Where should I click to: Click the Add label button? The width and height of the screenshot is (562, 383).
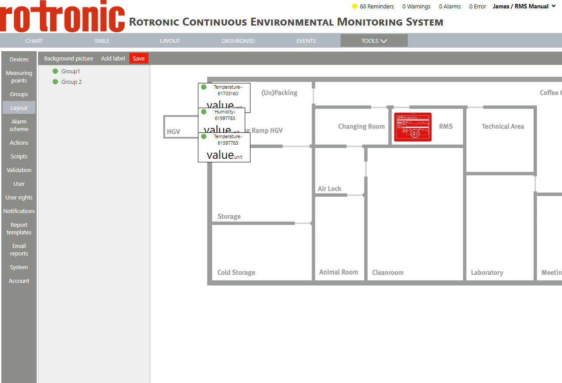tap(113, 58)
